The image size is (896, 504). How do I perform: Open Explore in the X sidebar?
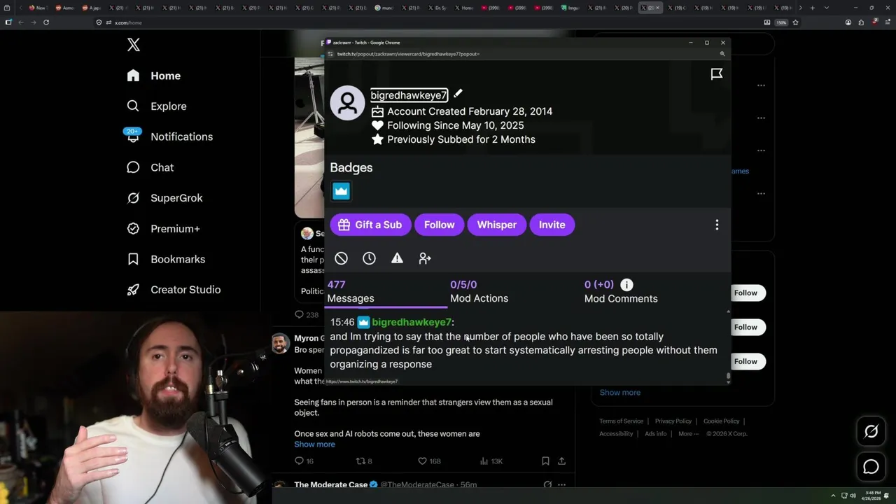(x=157, y=106)
